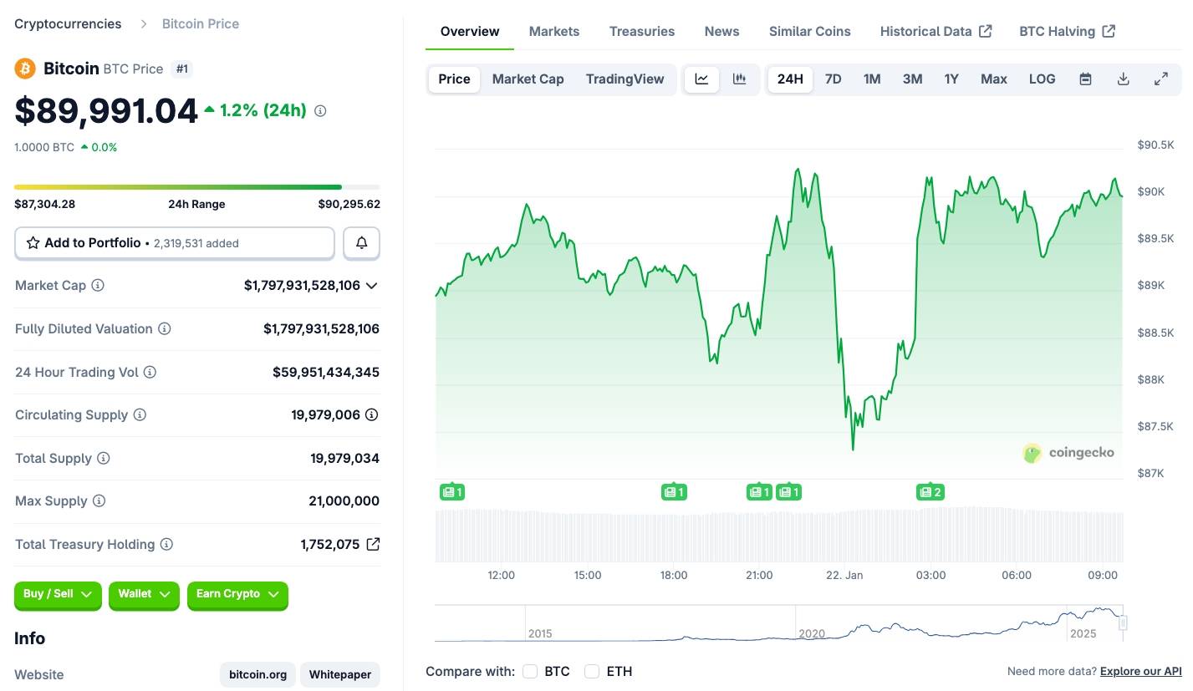Click the chart time range navigator handle
The width and height of the screenshot is (1193, 691).
1123,623
